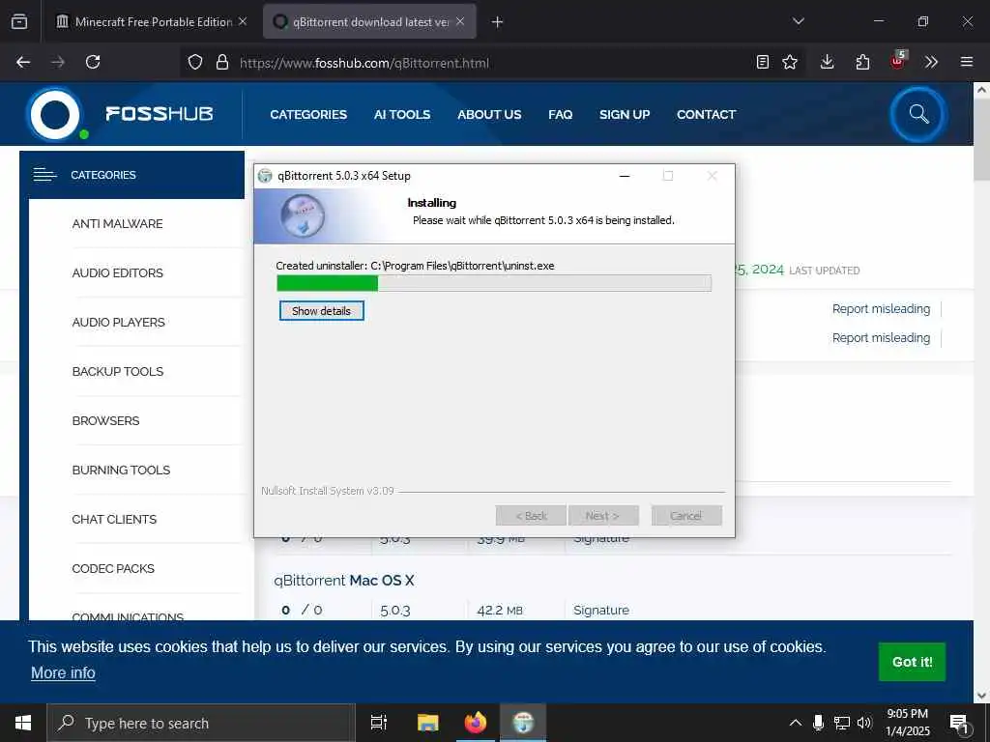Open tracking protection shield icon
990x742 pixels.
[195, 62]
